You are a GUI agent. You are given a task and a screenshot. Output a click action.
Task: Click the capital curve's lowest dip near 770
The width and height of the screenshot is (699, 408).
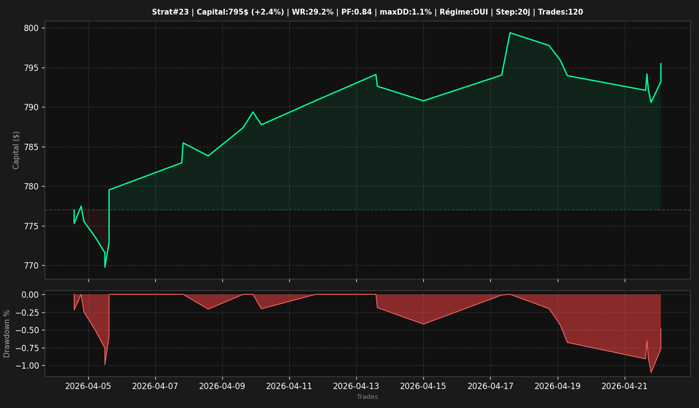105,267
